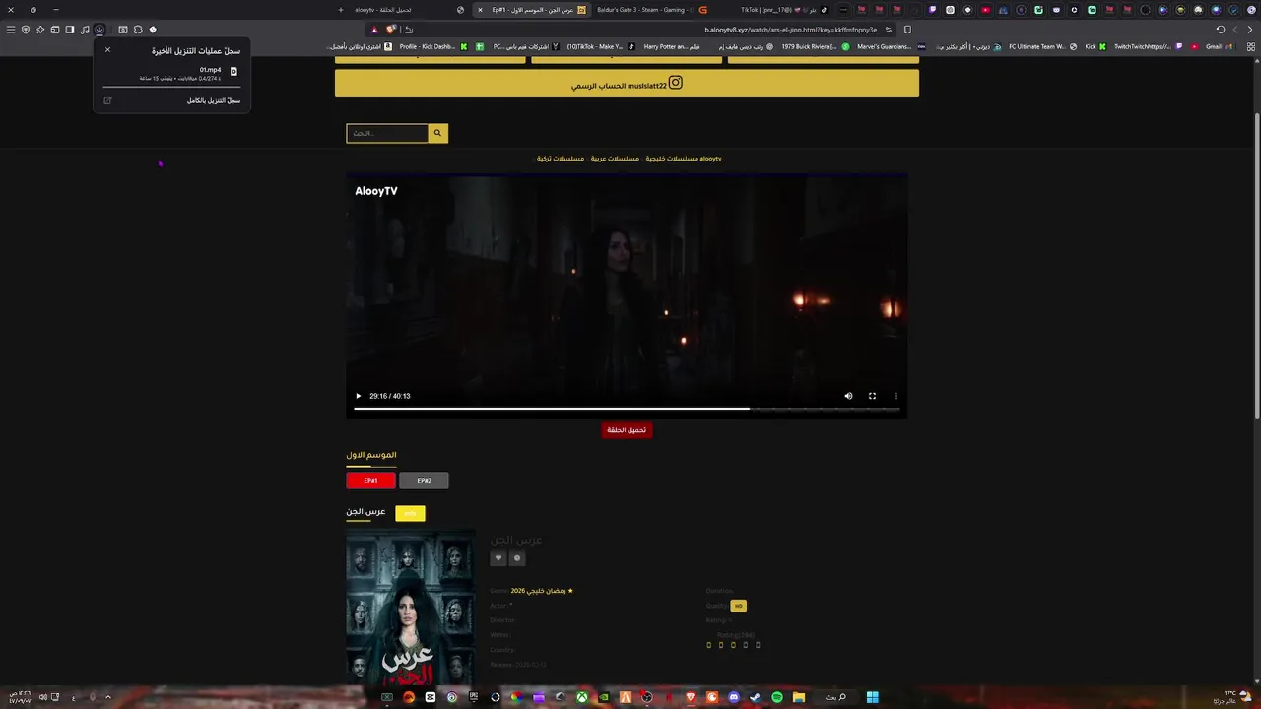Mute the video player volume

click(848, 396)
